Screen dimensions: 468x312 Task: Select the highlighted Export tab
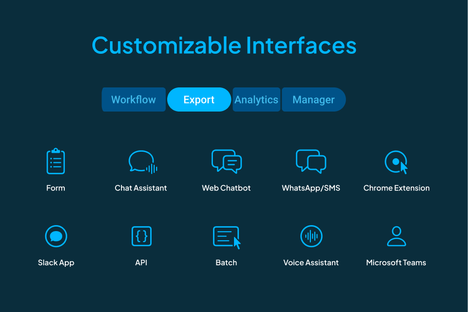[x=199, y=99]
